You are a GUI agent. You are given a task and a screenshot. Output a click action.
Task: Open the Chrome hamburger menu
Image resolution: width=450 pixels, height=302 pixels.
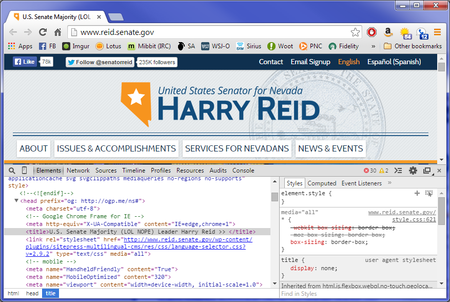[437, 32]
